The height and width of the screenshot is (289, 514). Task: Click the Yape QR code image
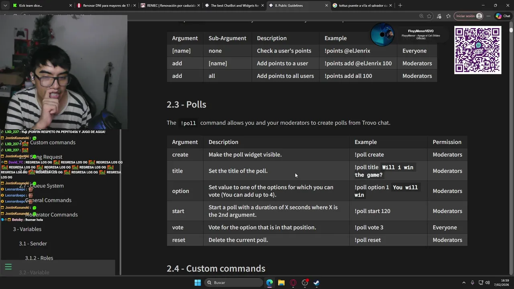(477, 50)
